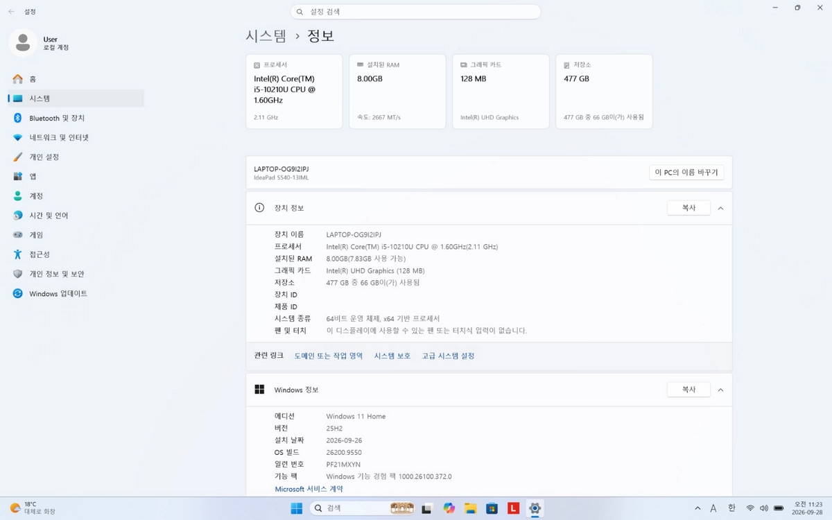Launch Copilot from the taskbar
The height and width of the screenshot is (520, 832).
(x=449, y=508)
